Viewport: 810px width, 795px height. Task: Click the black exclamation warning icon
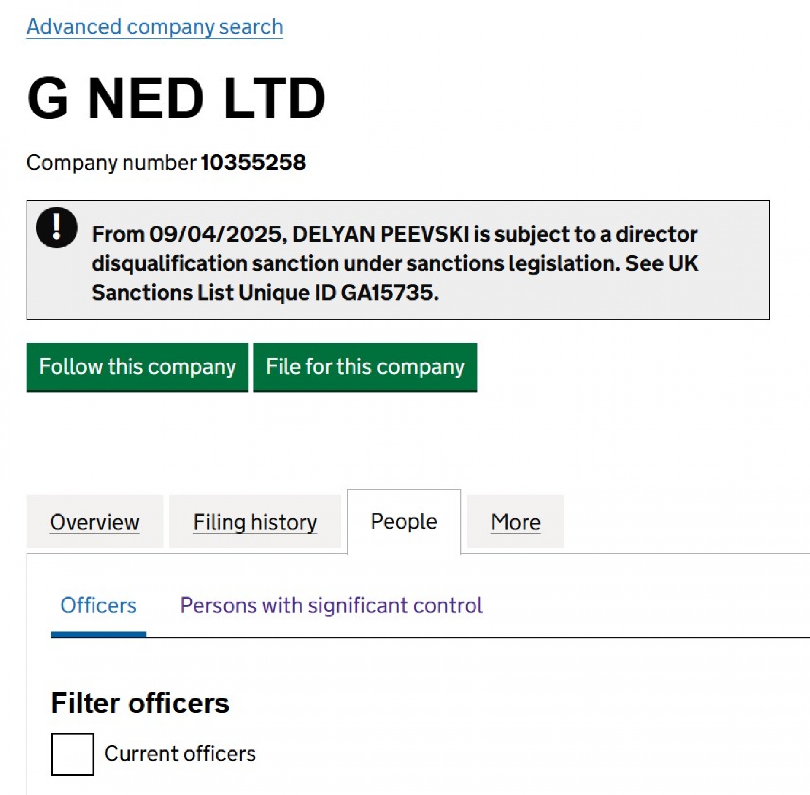[57, 228]
